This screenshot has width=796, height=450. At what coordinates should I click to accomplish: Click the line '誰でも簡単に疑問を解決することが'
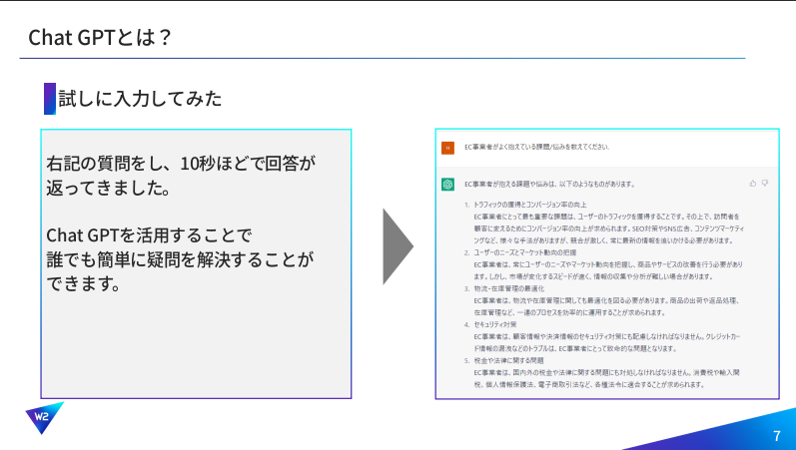(x=180, y=259)
